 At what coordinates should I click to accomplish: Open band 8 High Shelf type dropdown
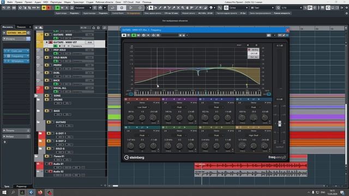254,136
